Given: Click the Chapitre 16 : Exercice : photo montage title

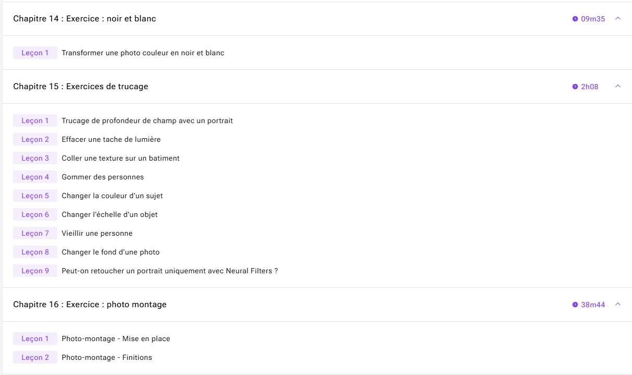Looking at the screenshot, I should point(90,304).
